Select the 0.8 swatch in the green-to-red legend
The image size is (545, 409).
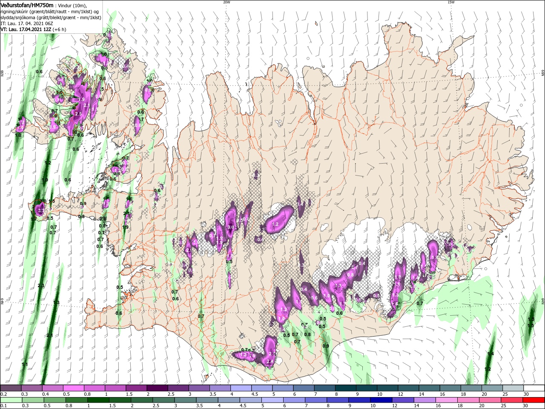click(x=76, y=400)
